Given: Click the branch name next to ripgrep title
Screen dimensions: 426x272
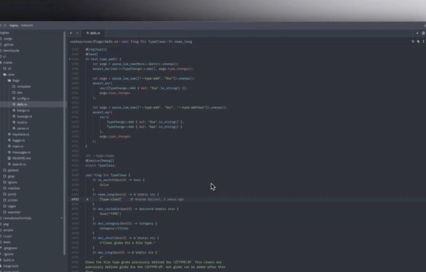Looking at the screenshot, I should point(27,26).
